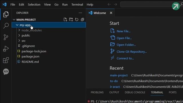Close the Welcome tab
183x103 pixels.
pyautogui.click(x=111, y=13)
